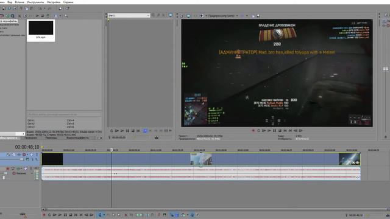Select the Normal edit tool

tap(100, 215)
